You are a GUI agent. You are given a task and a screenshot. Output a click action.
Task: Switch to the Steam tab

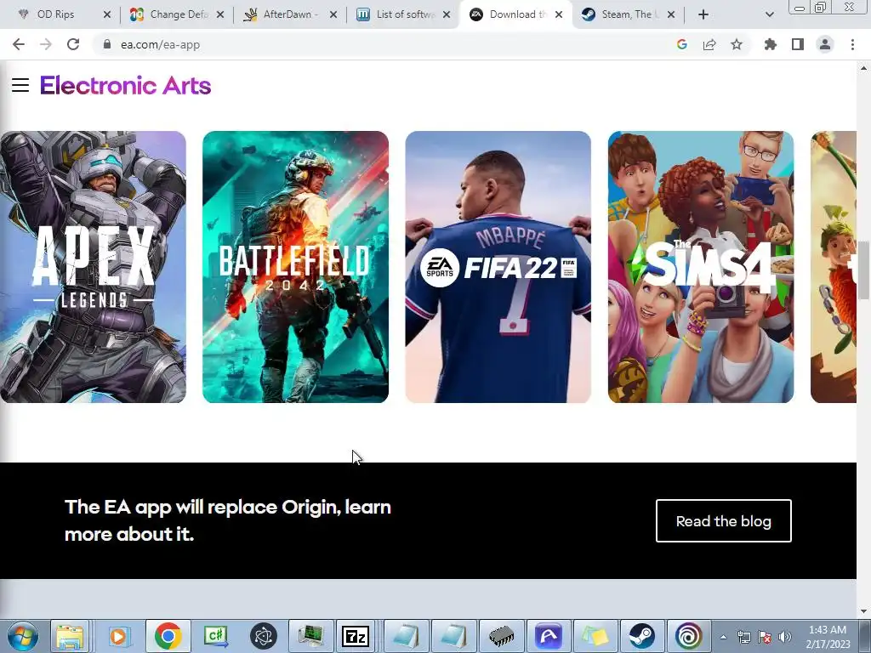(627, 14)
